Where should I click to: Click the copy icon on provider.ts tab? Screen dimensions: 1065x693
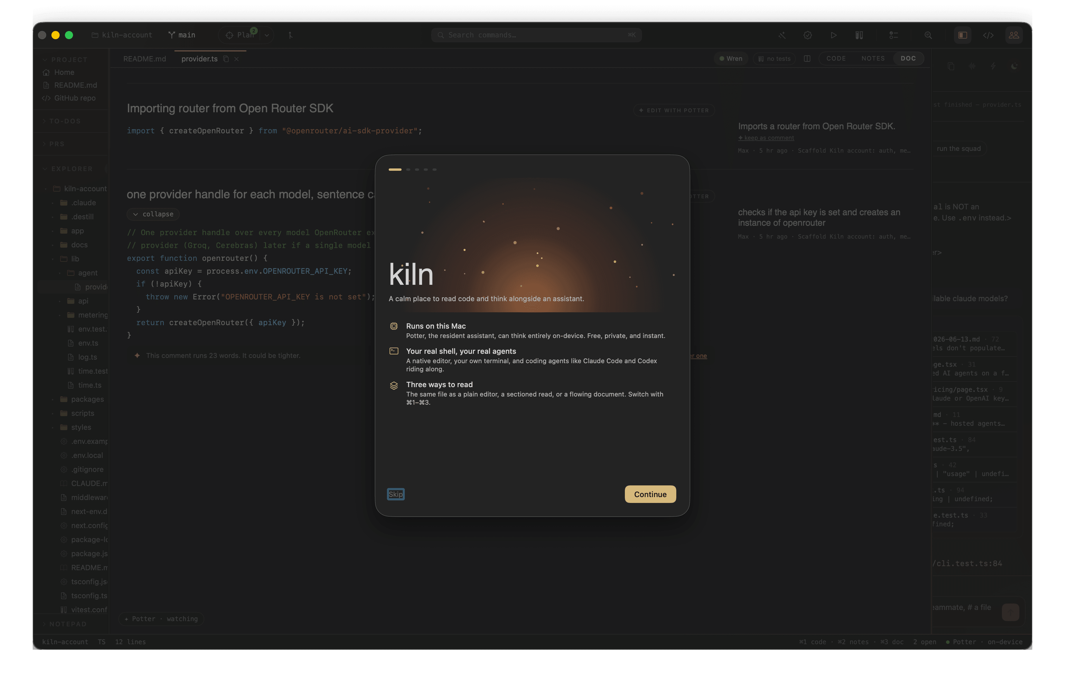[226, 59]
